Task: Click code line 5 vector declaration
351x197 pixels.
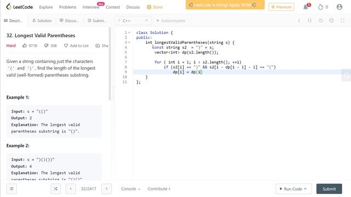Action: pyautogui.click(x=186, y=53)
